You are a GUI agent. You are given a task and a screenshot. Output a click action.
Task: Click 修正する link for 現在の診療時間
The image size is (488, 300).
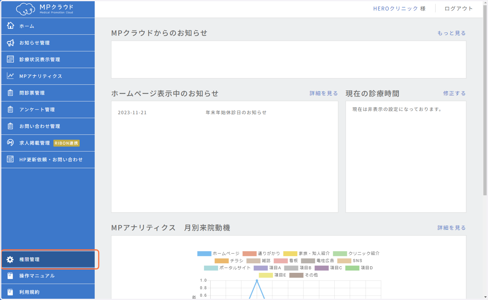click(454, 93)
